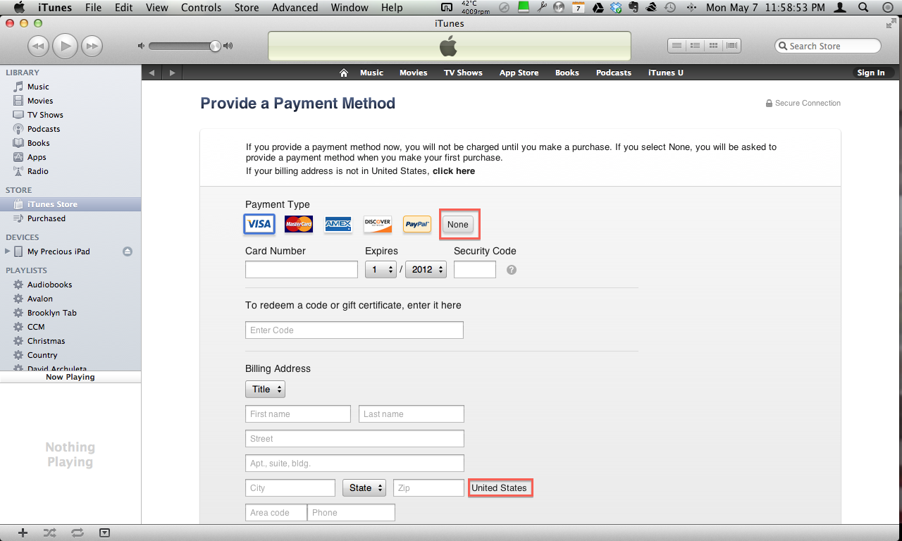The height and width of the screenshot is (541, 902).
Task: Click the Zip code field
Action: [x=428, y=487]
